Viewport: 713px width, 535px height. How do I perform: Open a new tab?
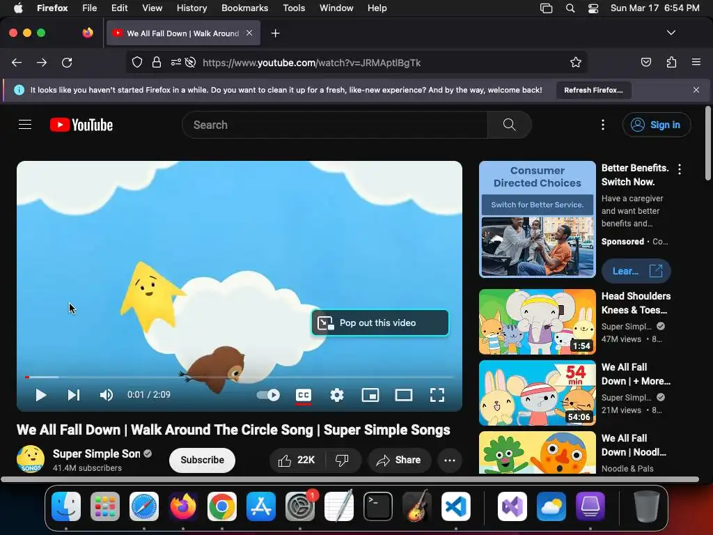click(276, 33)
